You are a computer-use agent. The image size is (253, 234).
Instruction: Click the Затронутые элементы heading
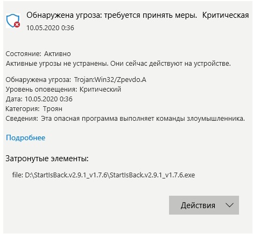coord(47,159)
